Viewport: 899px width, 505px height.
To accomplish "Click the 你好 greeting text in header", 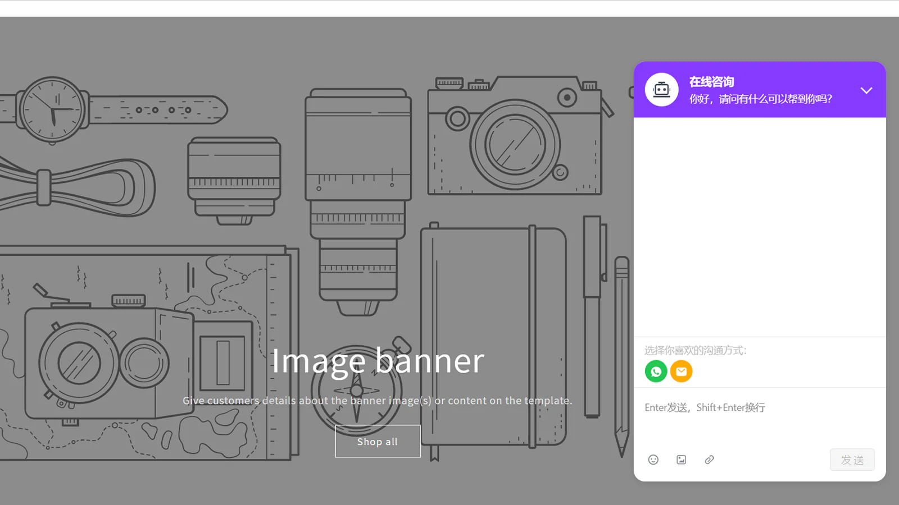I will (x=760, y=99).
